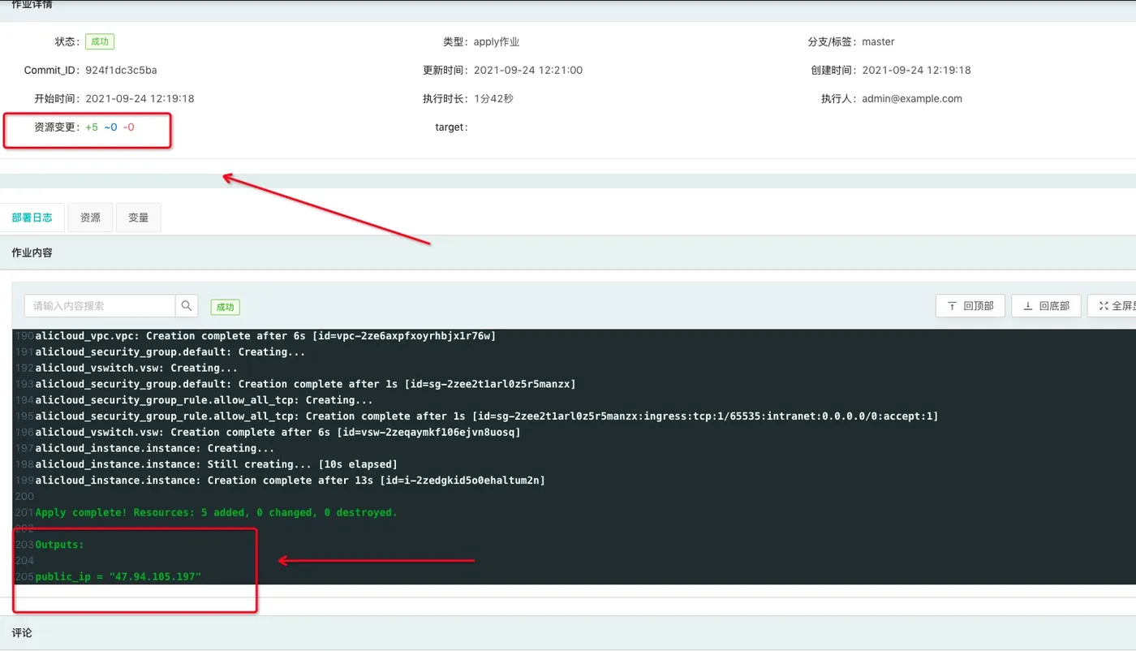Click log line 199 instance creation complete
Viewport: 1136px width, 651px height.
[x=290, y=481]
